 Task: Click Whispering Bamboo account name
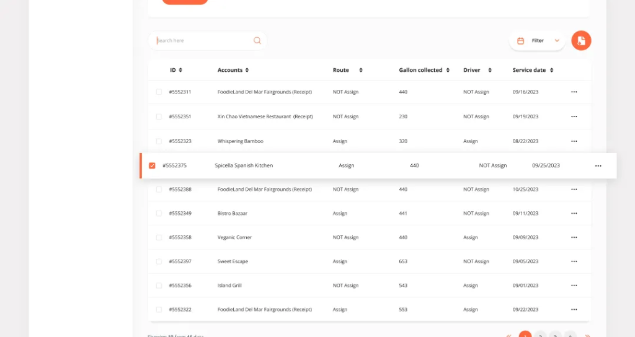click(240, 141)
